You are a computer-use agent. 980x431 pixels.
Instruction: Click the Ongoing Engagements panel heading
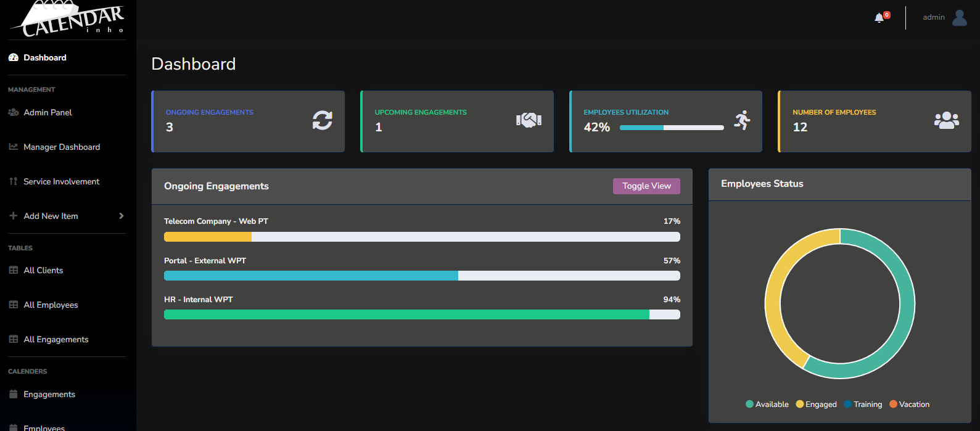[x=216, y=186]
